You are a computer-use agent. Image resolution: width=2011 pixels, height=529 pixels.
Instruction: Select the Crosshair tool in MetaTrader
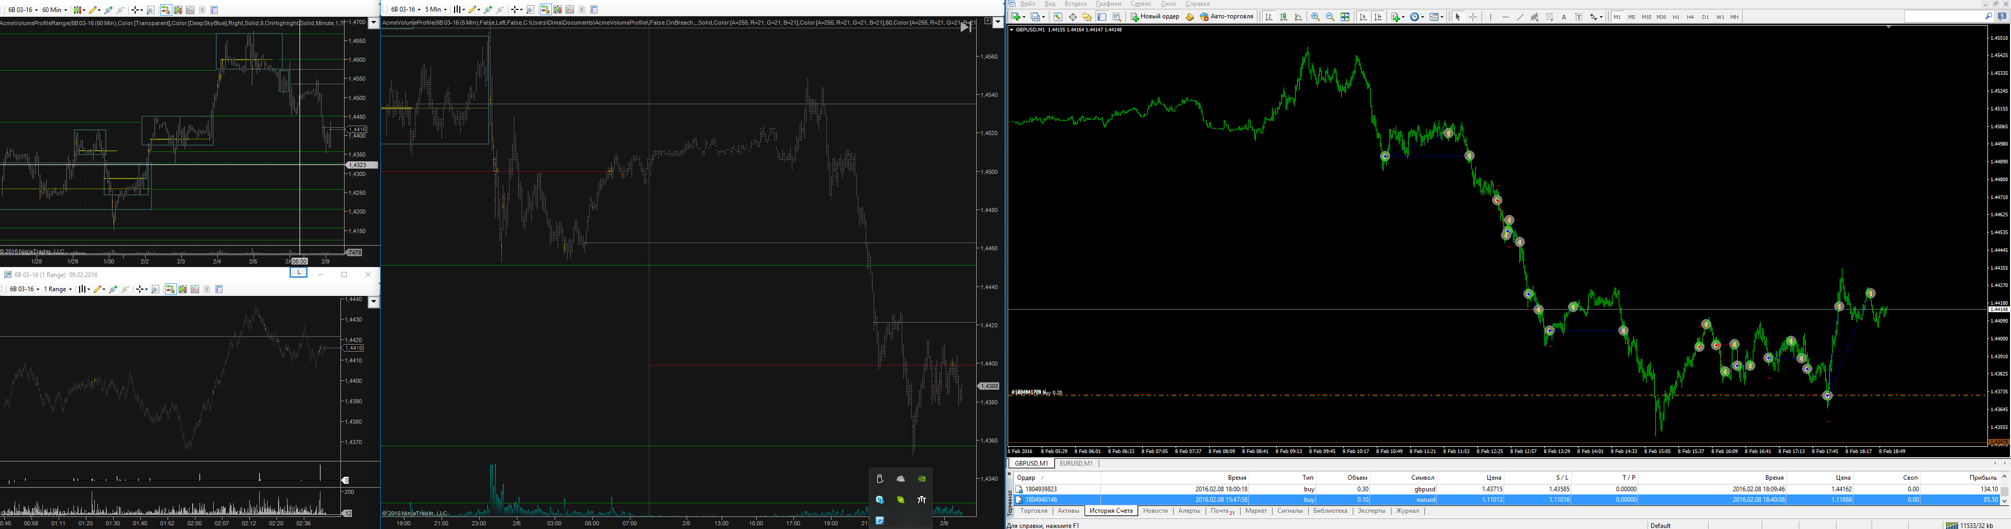click(1473, 16)
